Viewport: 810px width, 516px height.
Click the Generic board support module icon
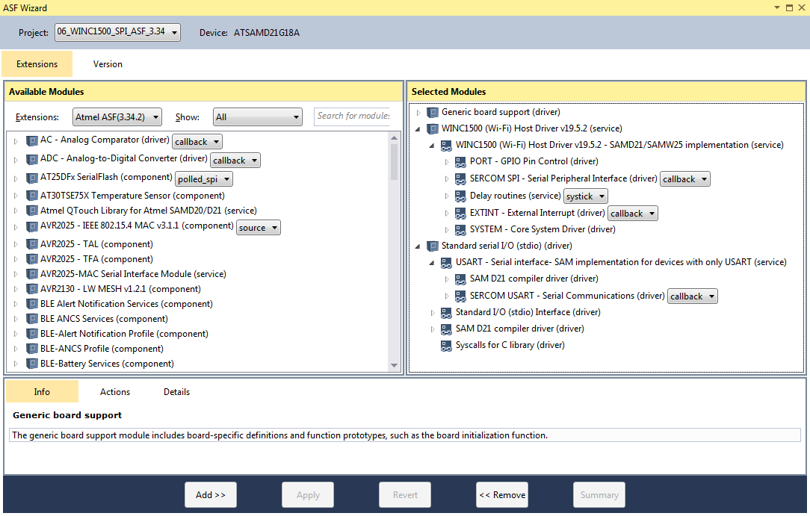pos(433,113)
